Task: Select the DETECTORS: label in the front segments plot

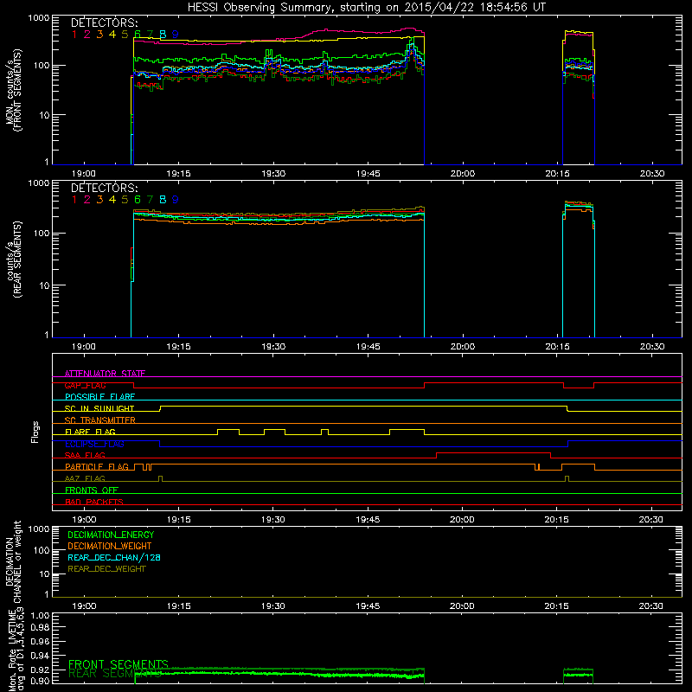Action: click(x=104, y=23)
